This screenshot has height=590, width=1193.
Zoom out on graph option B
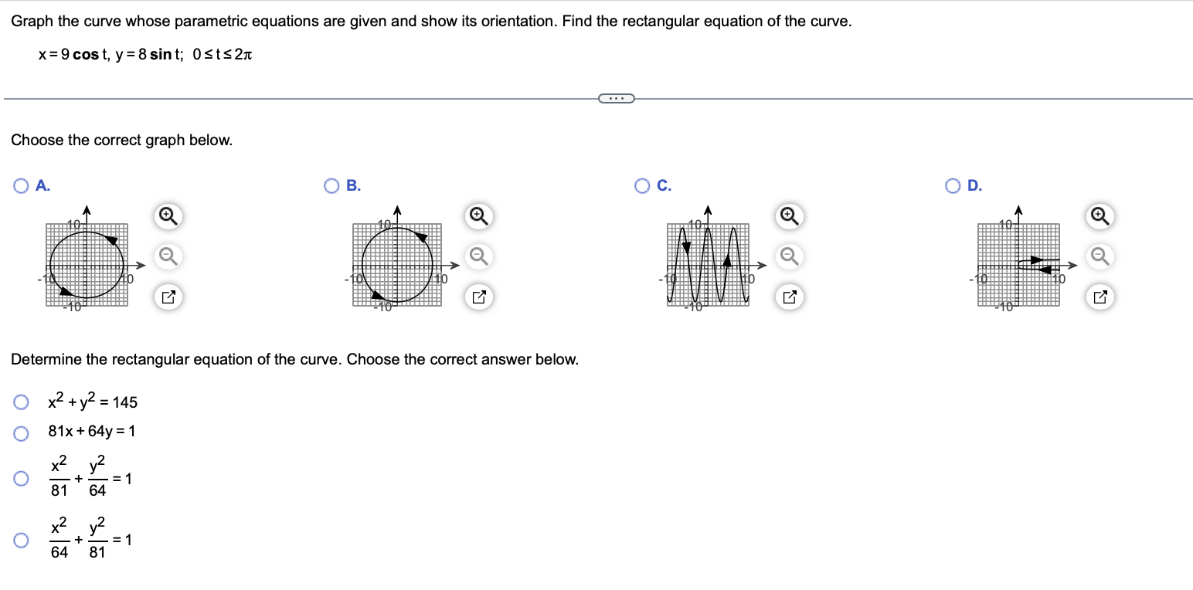tap(478, 257)
